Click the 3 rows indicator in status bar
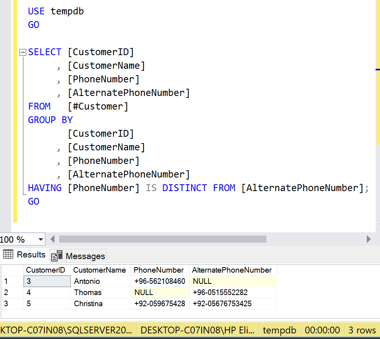The width and height of the screenshot is (380, 339). click(362, 330)
